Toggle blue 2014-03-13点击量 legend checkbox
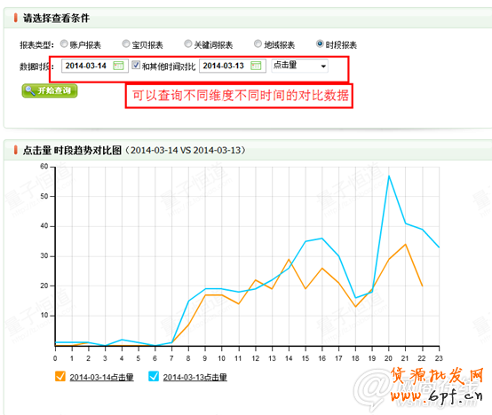492x415 pixels. pyautogui.click(x=154, y=376)
